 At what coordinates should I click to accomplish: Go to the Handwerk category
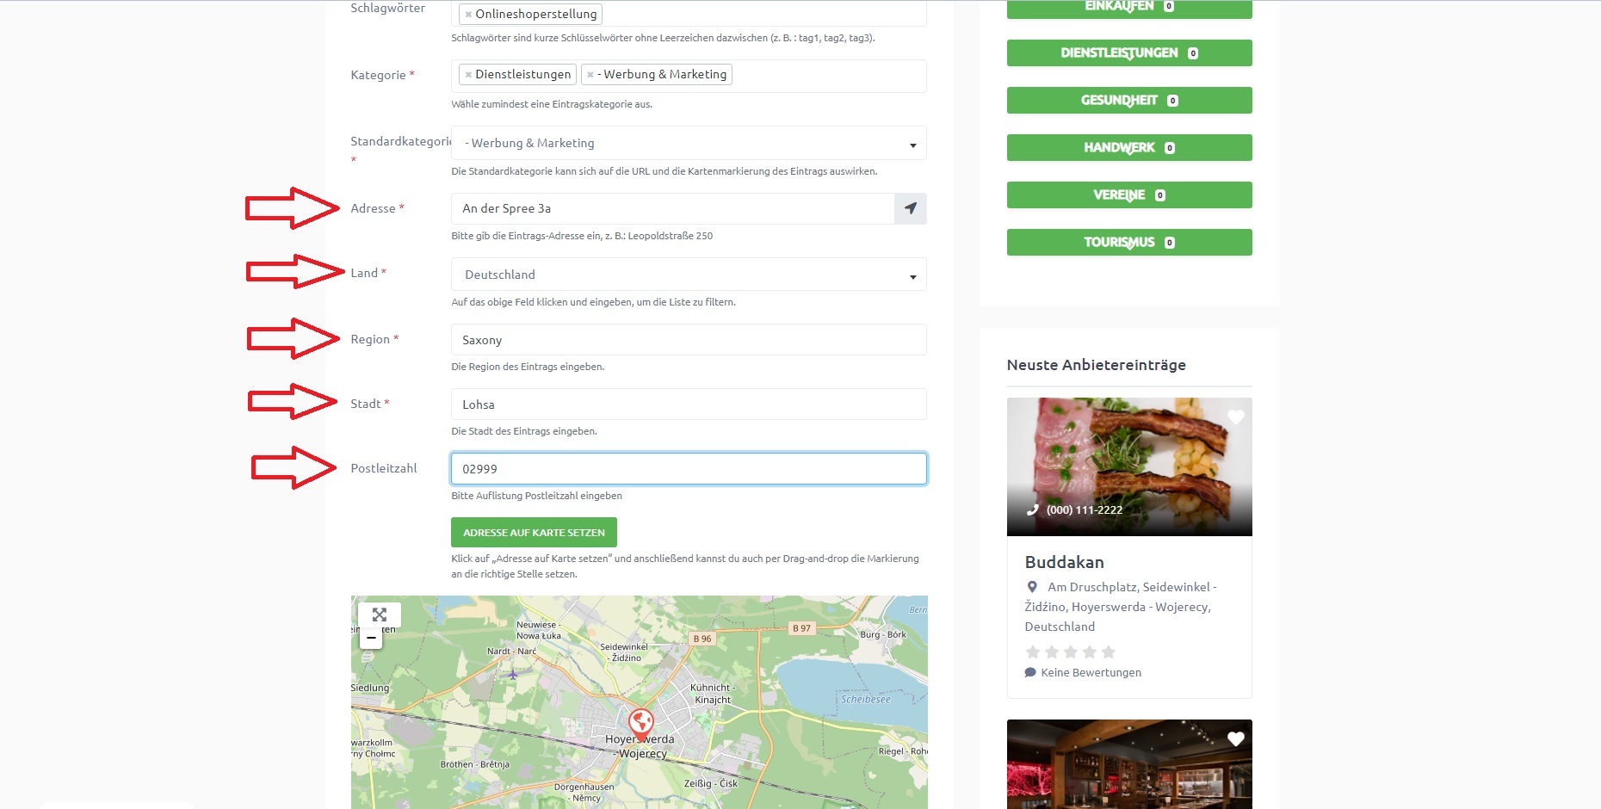(1128, 148)
